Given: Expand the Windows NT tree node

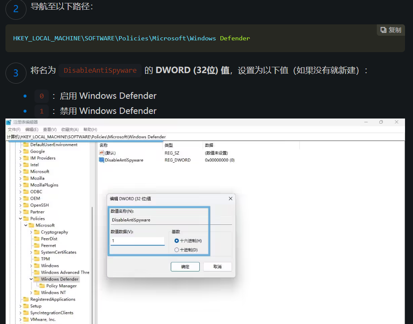Looking at the screenshot, I should pyautogui.click(x=31, y=292).
